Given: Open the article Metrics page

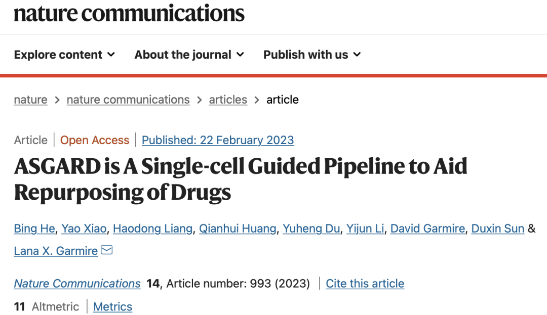Looking at the screenshot, I should (112, 307).
